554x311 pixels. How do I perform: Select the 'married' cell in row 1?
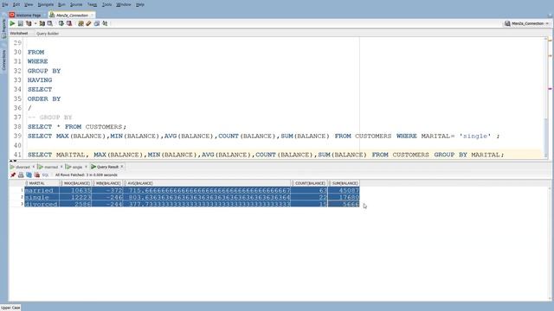click(42, 190)
